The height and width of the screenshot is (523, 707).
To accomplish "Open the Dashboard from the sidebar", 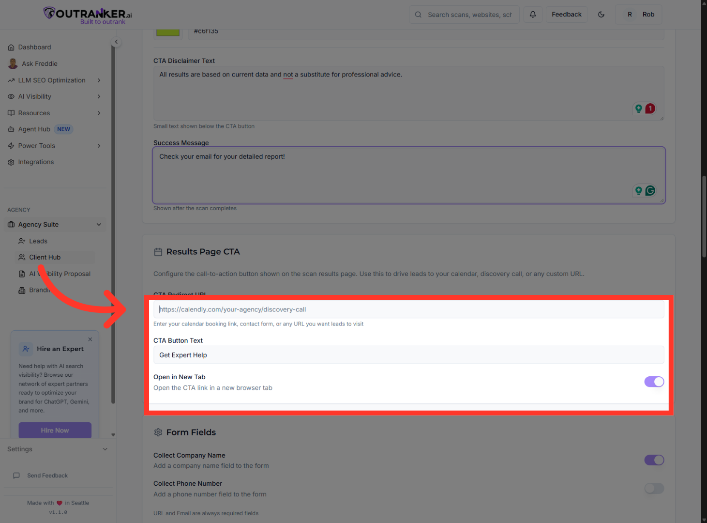I will point(34,47).
